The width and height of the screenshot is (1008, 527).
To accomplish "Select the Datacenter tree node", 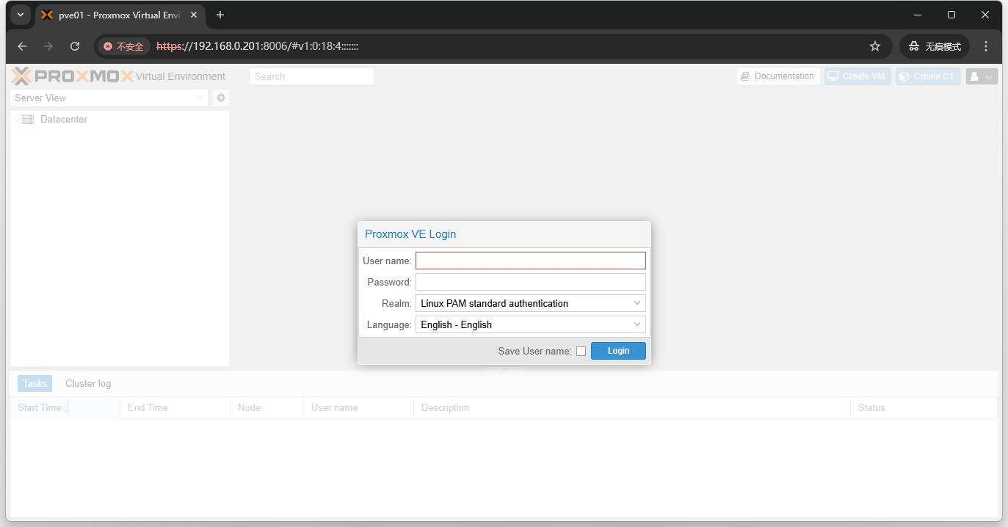I will (63, 120).
